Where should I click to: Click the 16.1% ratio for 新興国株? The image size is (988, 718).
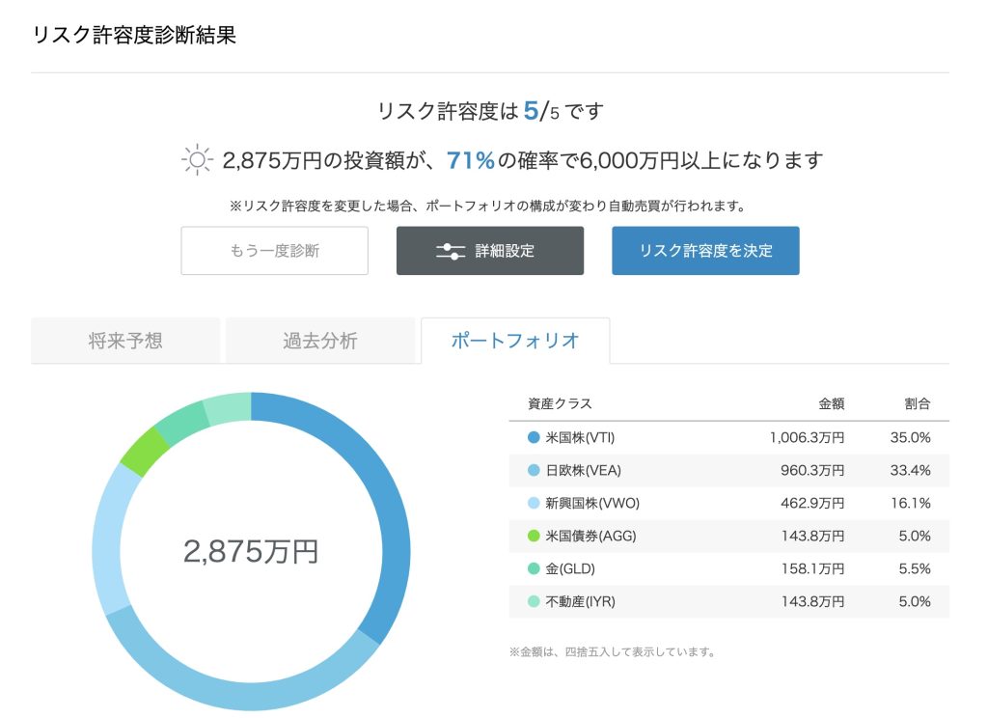tap(910, 504)
